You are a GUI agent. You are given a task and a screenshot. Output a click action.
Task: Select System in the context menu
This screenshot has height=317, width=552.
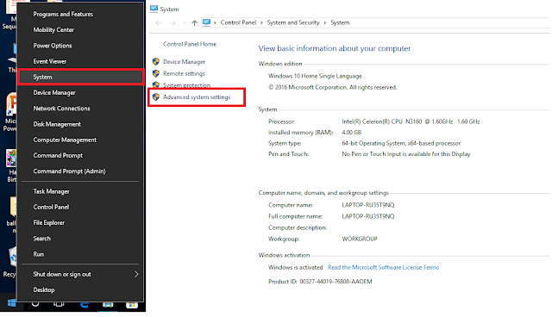click(80, 77)
